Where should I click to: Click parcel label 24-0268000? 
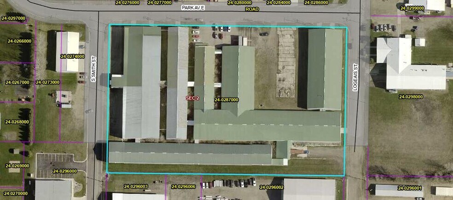(x=17, y=122)
